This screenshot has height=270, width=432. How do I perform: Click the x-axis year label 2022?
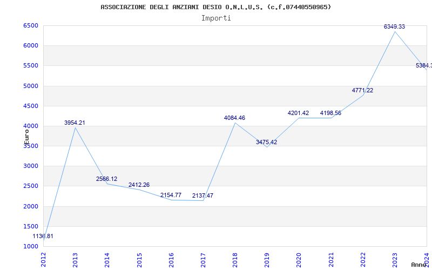click(363, 260)
